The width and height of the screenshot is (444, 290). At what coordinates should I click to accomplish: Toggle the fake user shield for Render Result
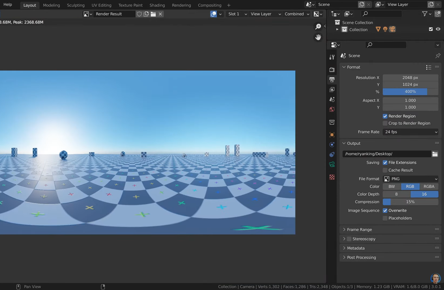pos(139,14)
